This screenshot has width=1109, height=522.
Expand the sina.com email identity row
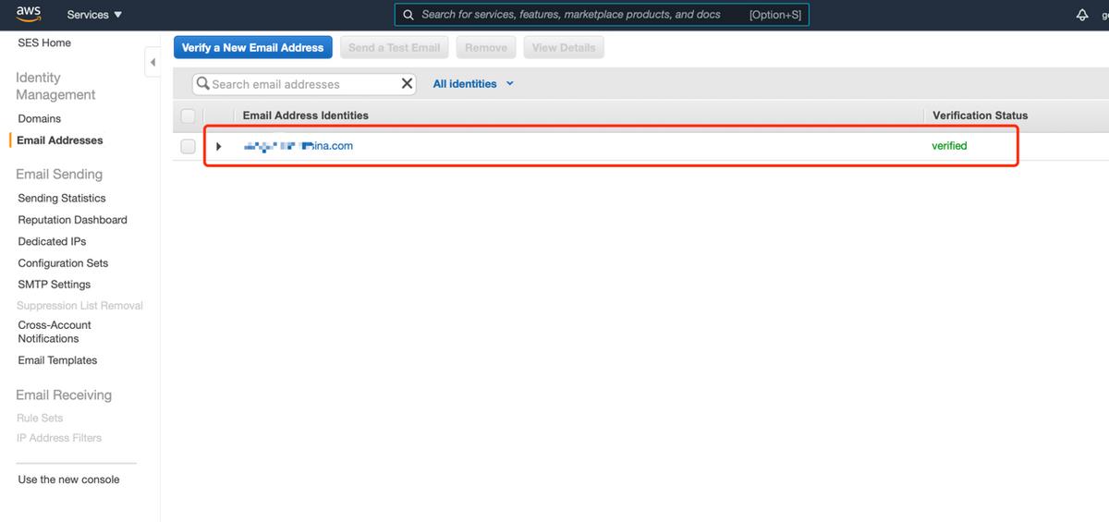click(219, 146)
